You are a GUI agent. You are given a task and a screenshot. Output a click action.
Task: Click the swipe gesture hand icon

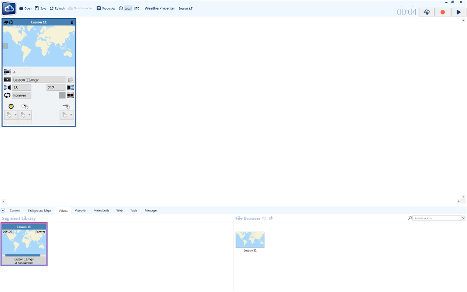coord(66,106)
